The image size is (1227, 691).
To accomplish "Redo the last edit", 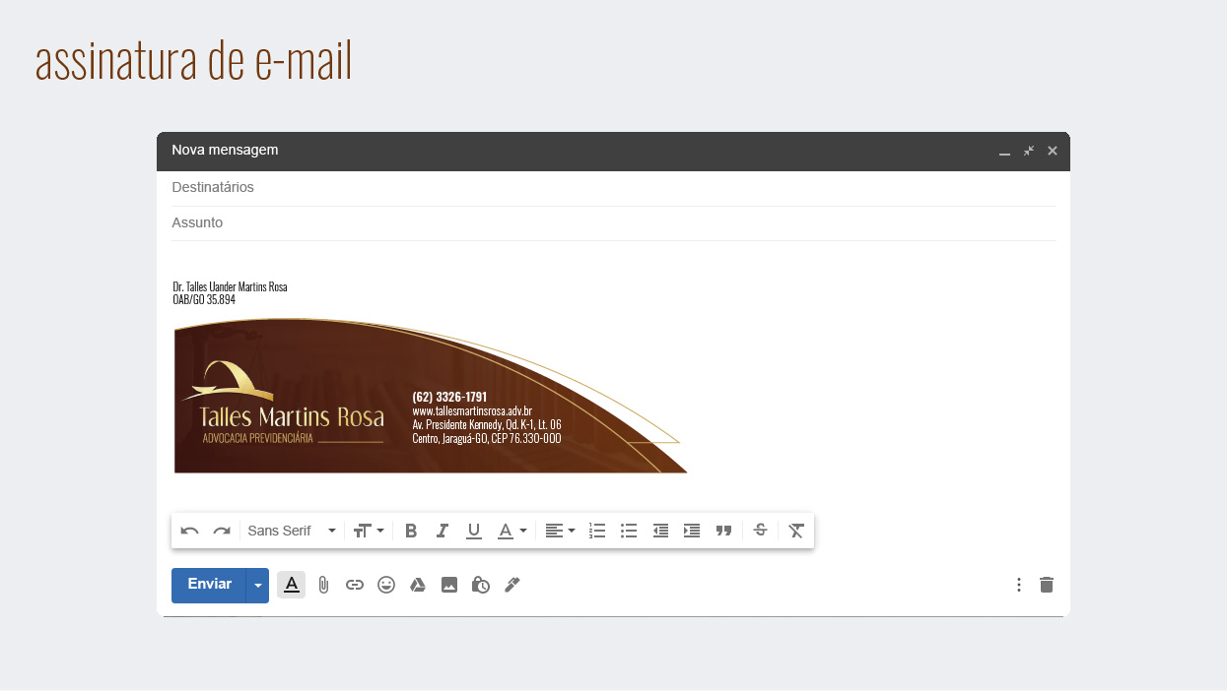I will [x=222, y=531].
